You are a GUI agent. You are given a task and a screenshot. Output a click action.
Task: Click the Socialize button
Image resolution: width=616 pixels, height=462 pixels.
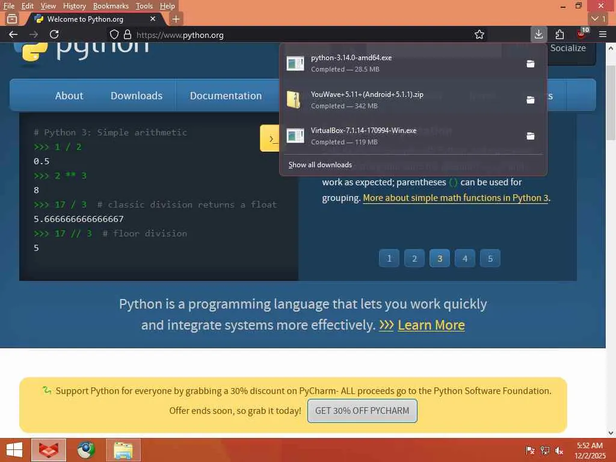point(568,48)
